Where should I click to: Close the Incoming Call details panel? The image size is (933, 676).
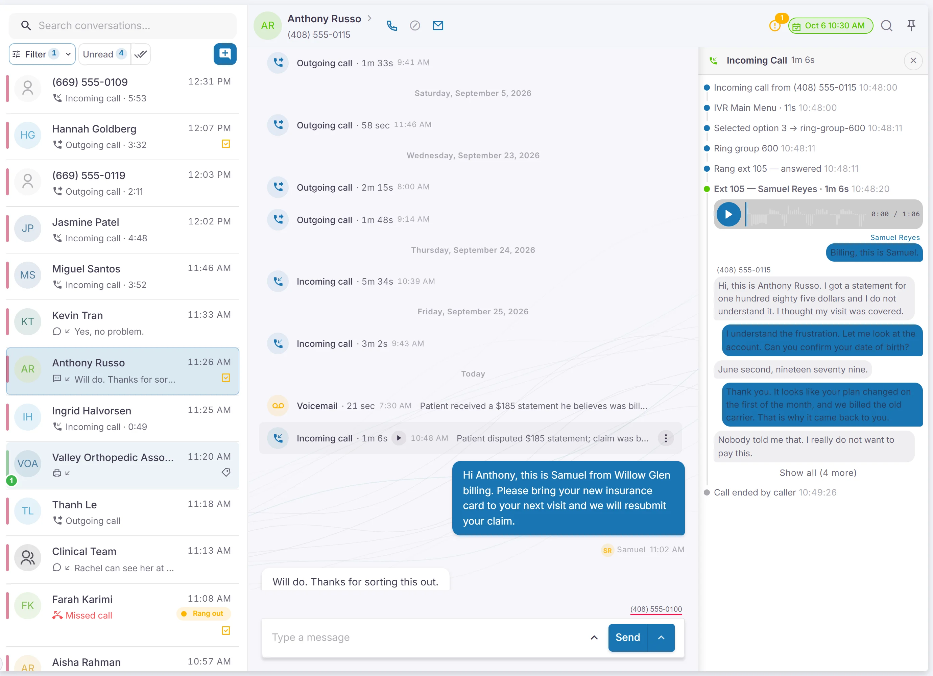pyautogui.click(x=913, y=61)
